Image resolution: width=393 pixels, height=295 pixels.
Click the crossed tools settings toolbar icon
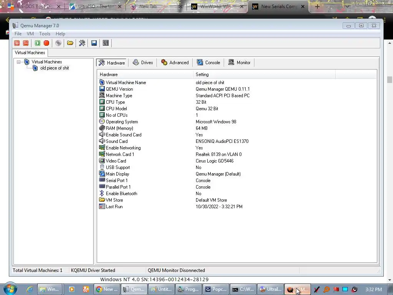tap(82, 43)
